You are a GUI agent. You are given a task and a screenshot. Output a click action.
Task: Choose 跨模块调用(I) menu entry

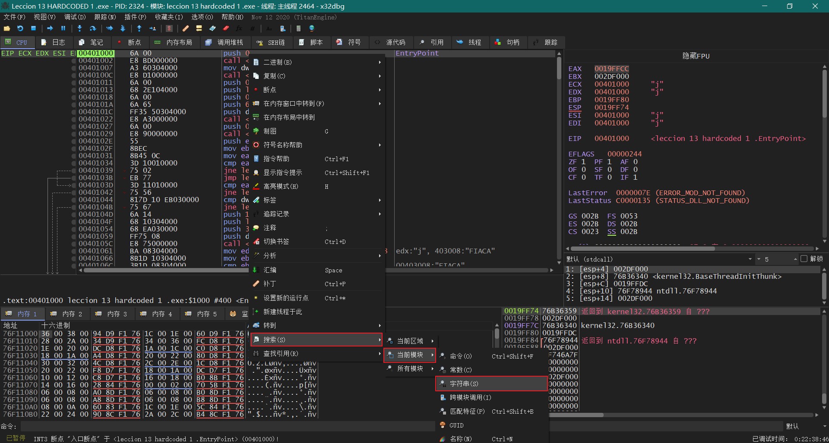pos(470,397)
